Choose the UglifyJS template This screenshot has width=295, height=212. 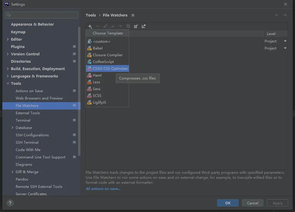(x=107, y=102)
